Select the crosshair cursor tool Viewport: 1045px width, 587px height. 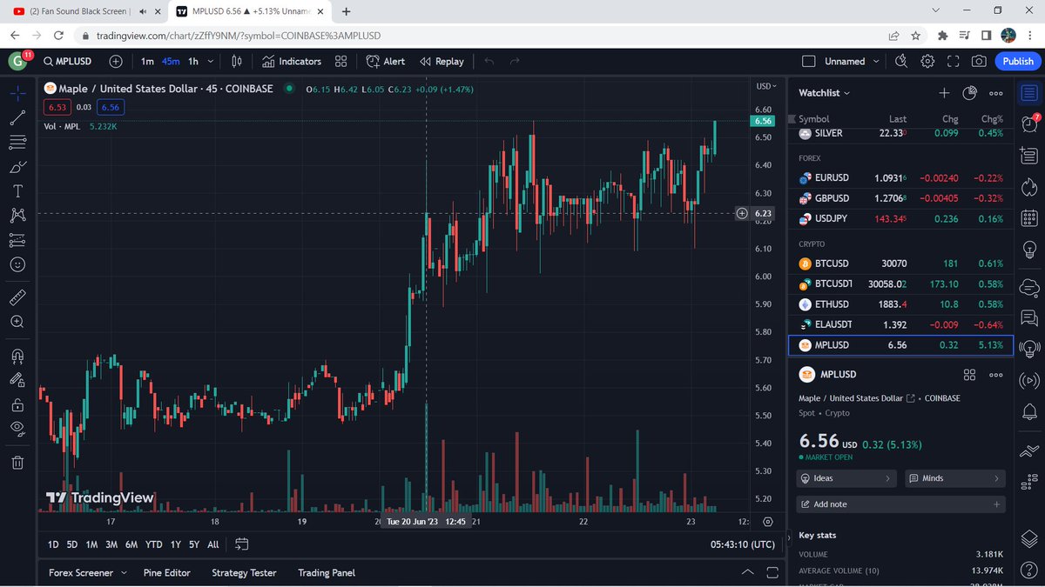click(x=17, y=93)
